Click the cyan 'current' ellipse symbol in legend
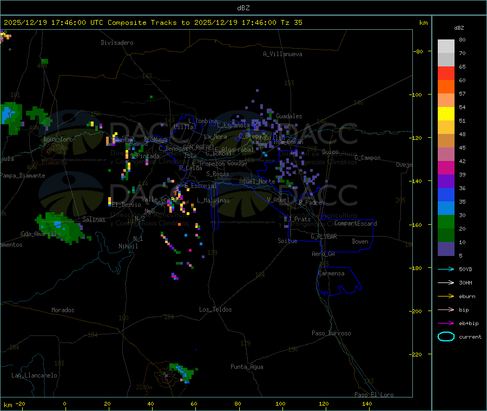Viewport: 487px width, 411px height. pyautogui.click(x=446, y=336)
